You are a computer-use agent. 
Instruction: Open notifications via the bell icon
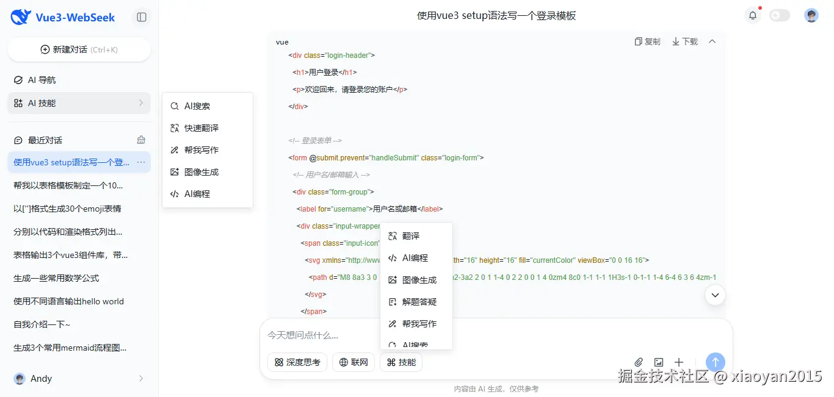(753, 15)
